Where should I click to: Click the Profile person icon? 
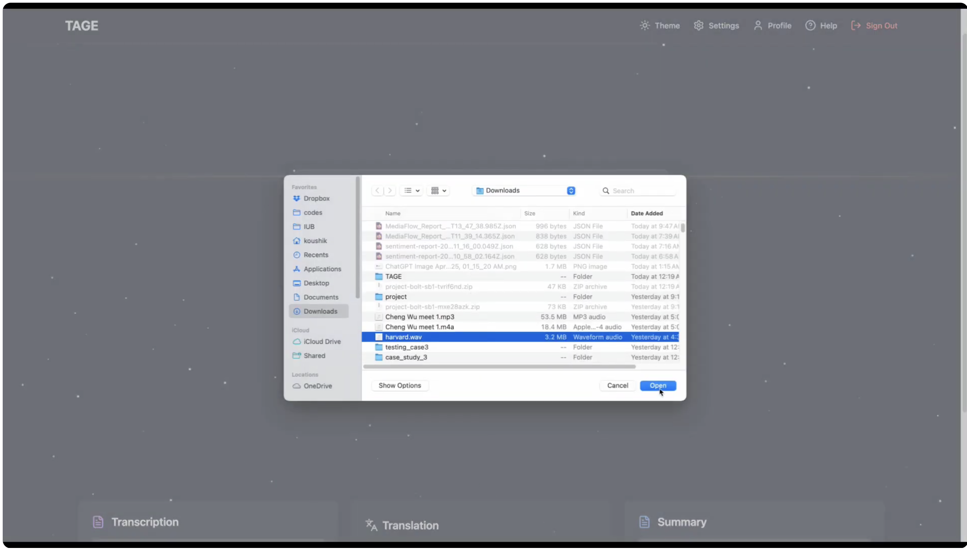[757, 25]
